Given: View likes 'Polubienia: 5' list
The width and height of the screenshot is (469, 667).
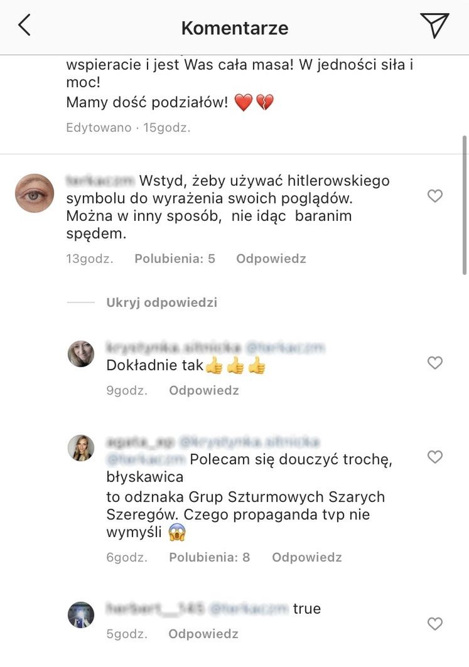Looking at the screenshot, I should 175,259.
